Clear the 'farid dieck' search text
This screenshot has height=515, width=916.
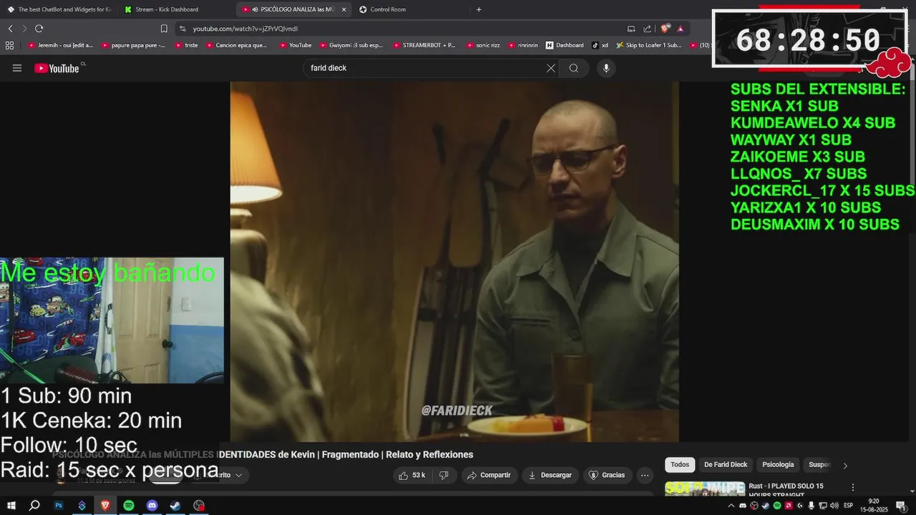pos(550,68)
